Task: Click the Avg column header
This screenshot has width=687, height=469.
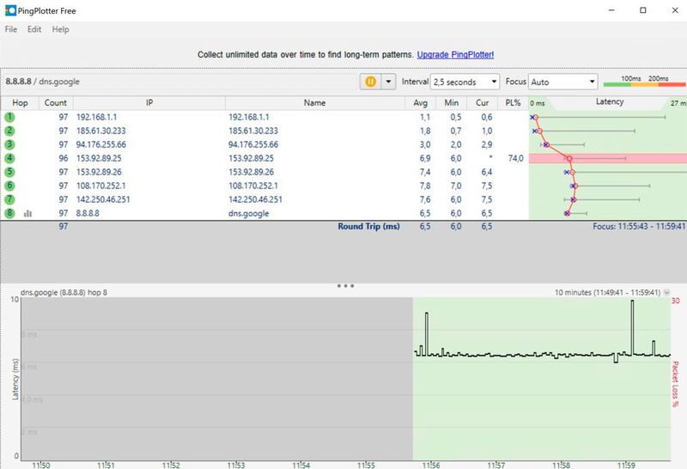Action: coord(420,102)
